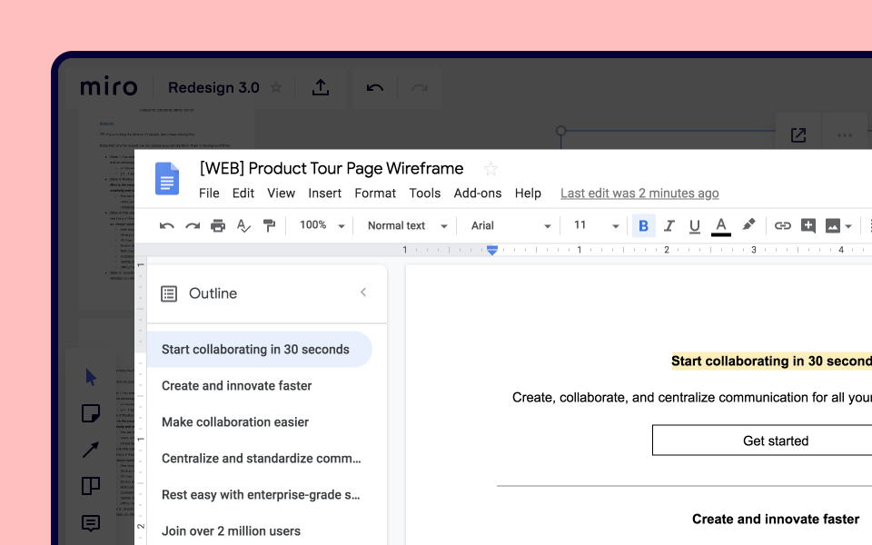Open the last edit history link
The width and height of the screenshot is (872, 545).
tap(639, 193)
